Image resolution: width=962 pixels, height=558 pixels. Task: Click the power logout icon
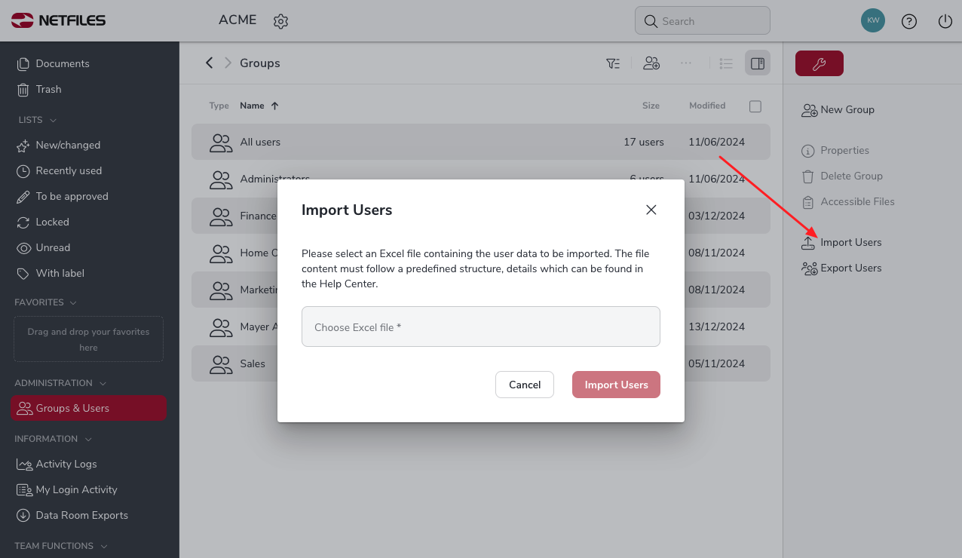pyautogui.click(x=945, y=21)
